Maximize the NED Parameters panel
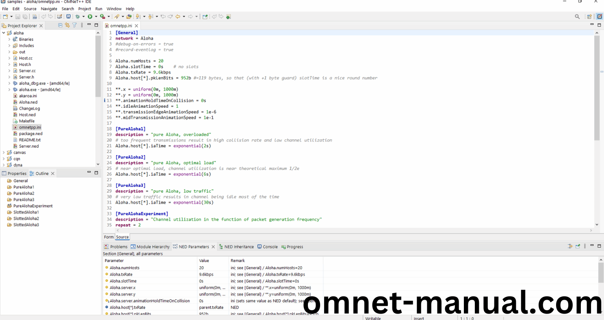 599,246
